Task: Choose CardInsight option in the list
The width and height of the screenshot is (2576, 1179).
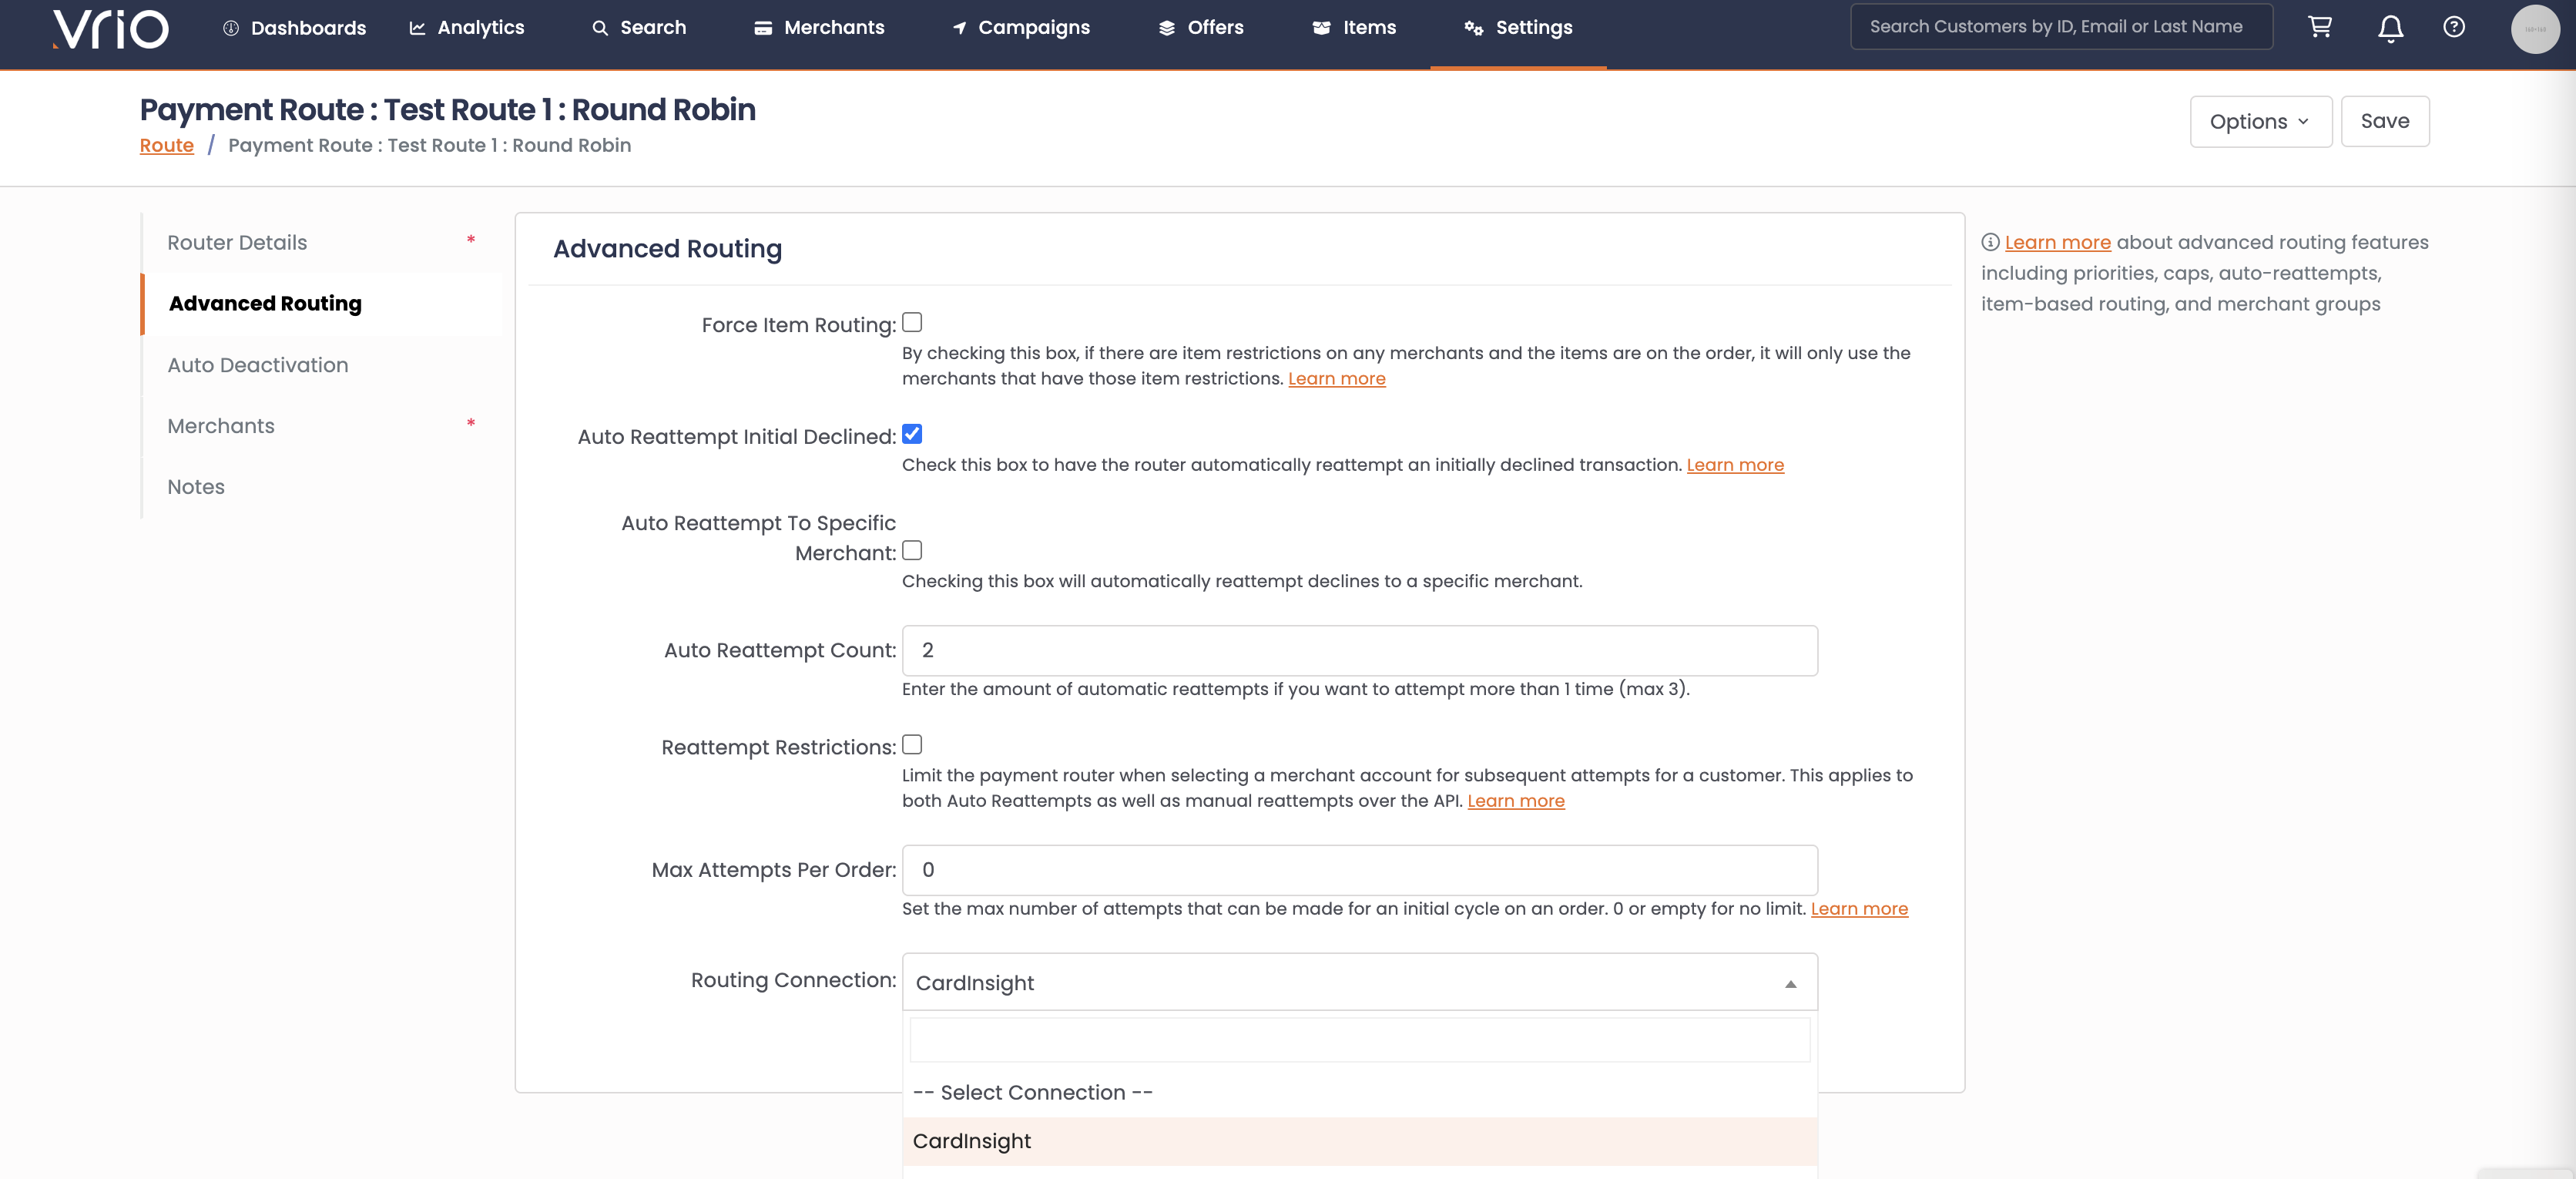Action: pyautogui.click(x=972, y=1141)
